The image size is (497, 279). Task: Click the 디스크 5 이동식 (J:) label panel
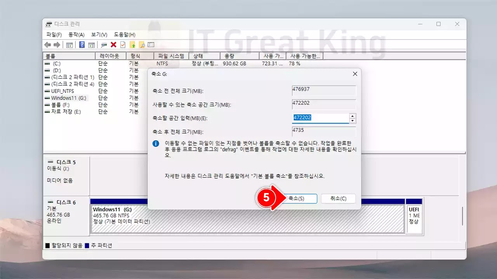point(66,176)
